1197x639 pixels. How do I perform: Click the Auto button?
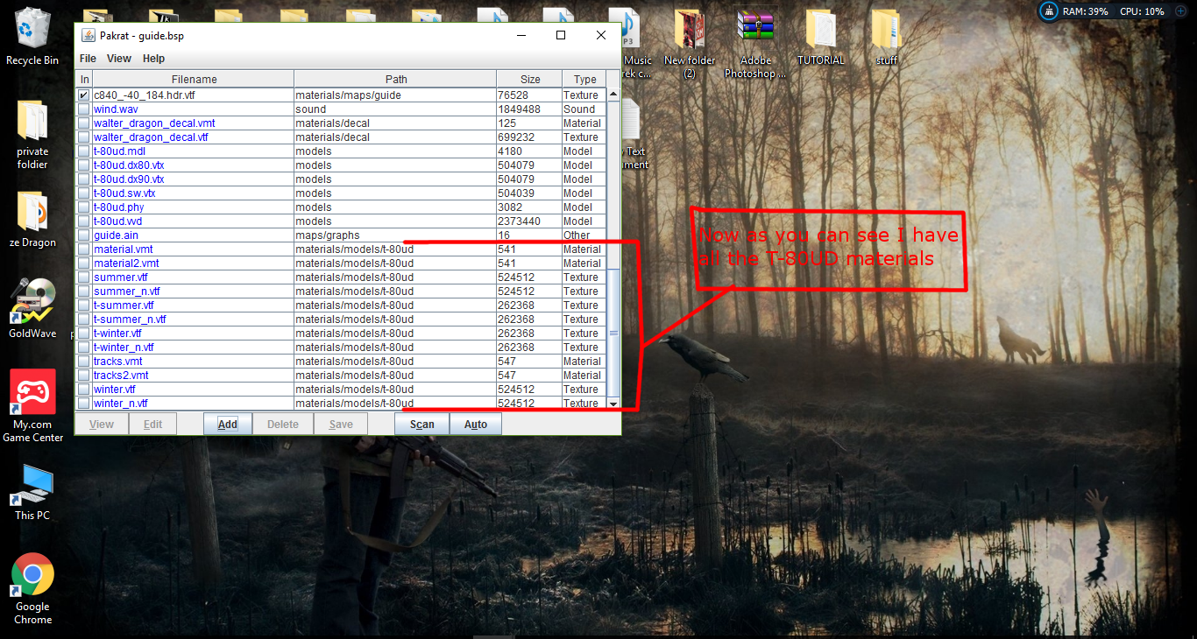coord(476,425)
